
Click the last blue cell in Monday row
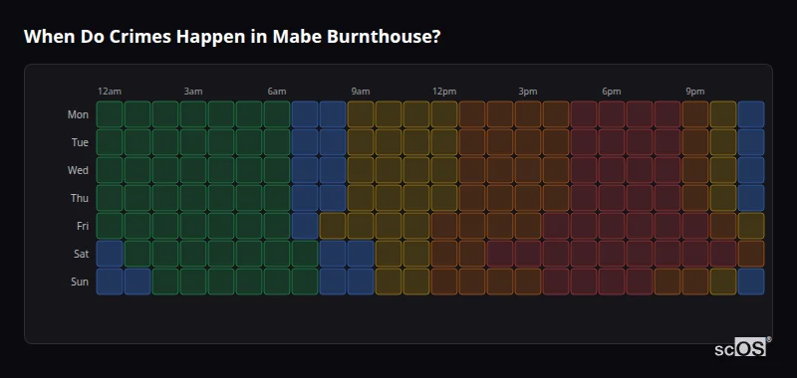[751, 114]
